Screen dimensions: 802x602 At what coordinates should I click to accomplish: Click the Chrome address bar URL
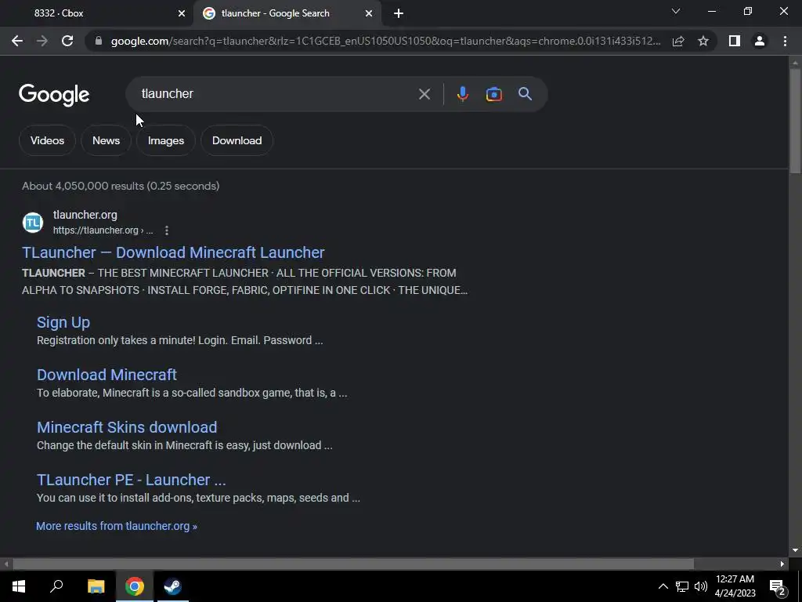[x=385, y=41]
